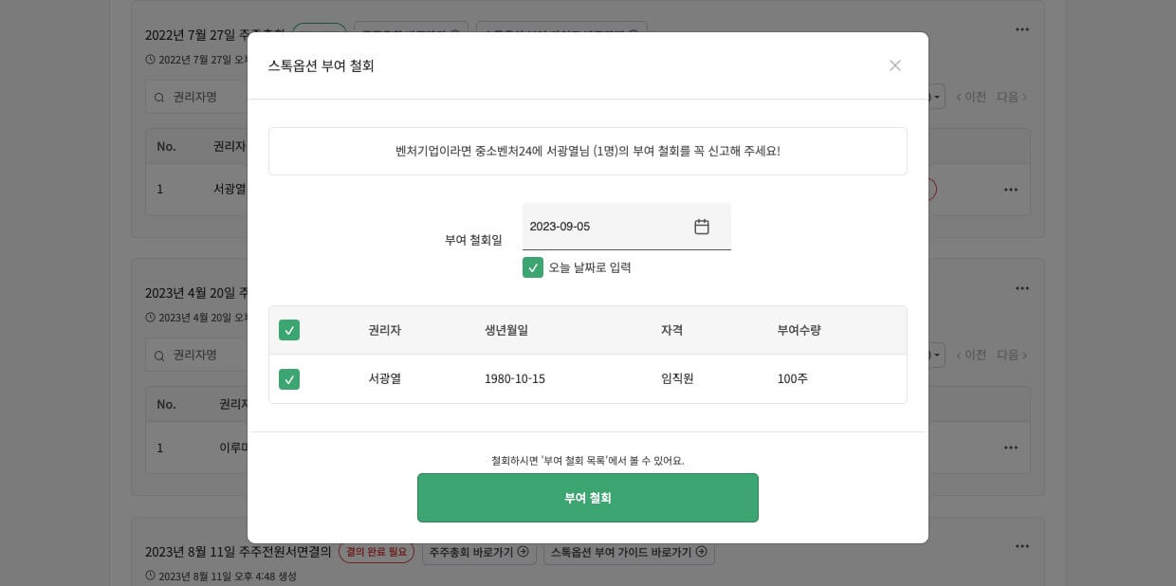Image resolution: width=1176 pixels, height=586 pixels.
Task: Click the clock icon next to 2023년 8월 11일 생성
Action: (149, 576)
